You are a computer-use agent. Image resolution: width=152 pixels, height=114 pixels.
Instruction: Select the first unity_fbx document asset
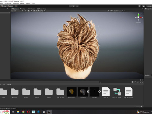(x=106, y=92)
